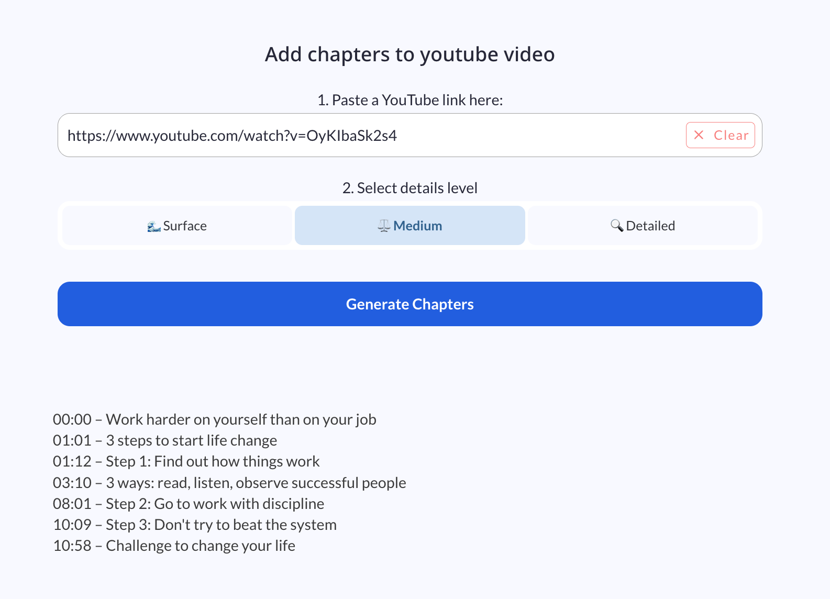
Task: Click the 03:10 read, listen, observe chapter
Action: point(229,483)
